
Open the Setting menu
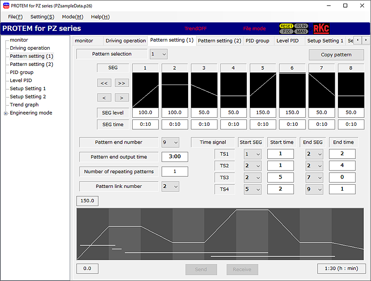click(x=42, y=17)
